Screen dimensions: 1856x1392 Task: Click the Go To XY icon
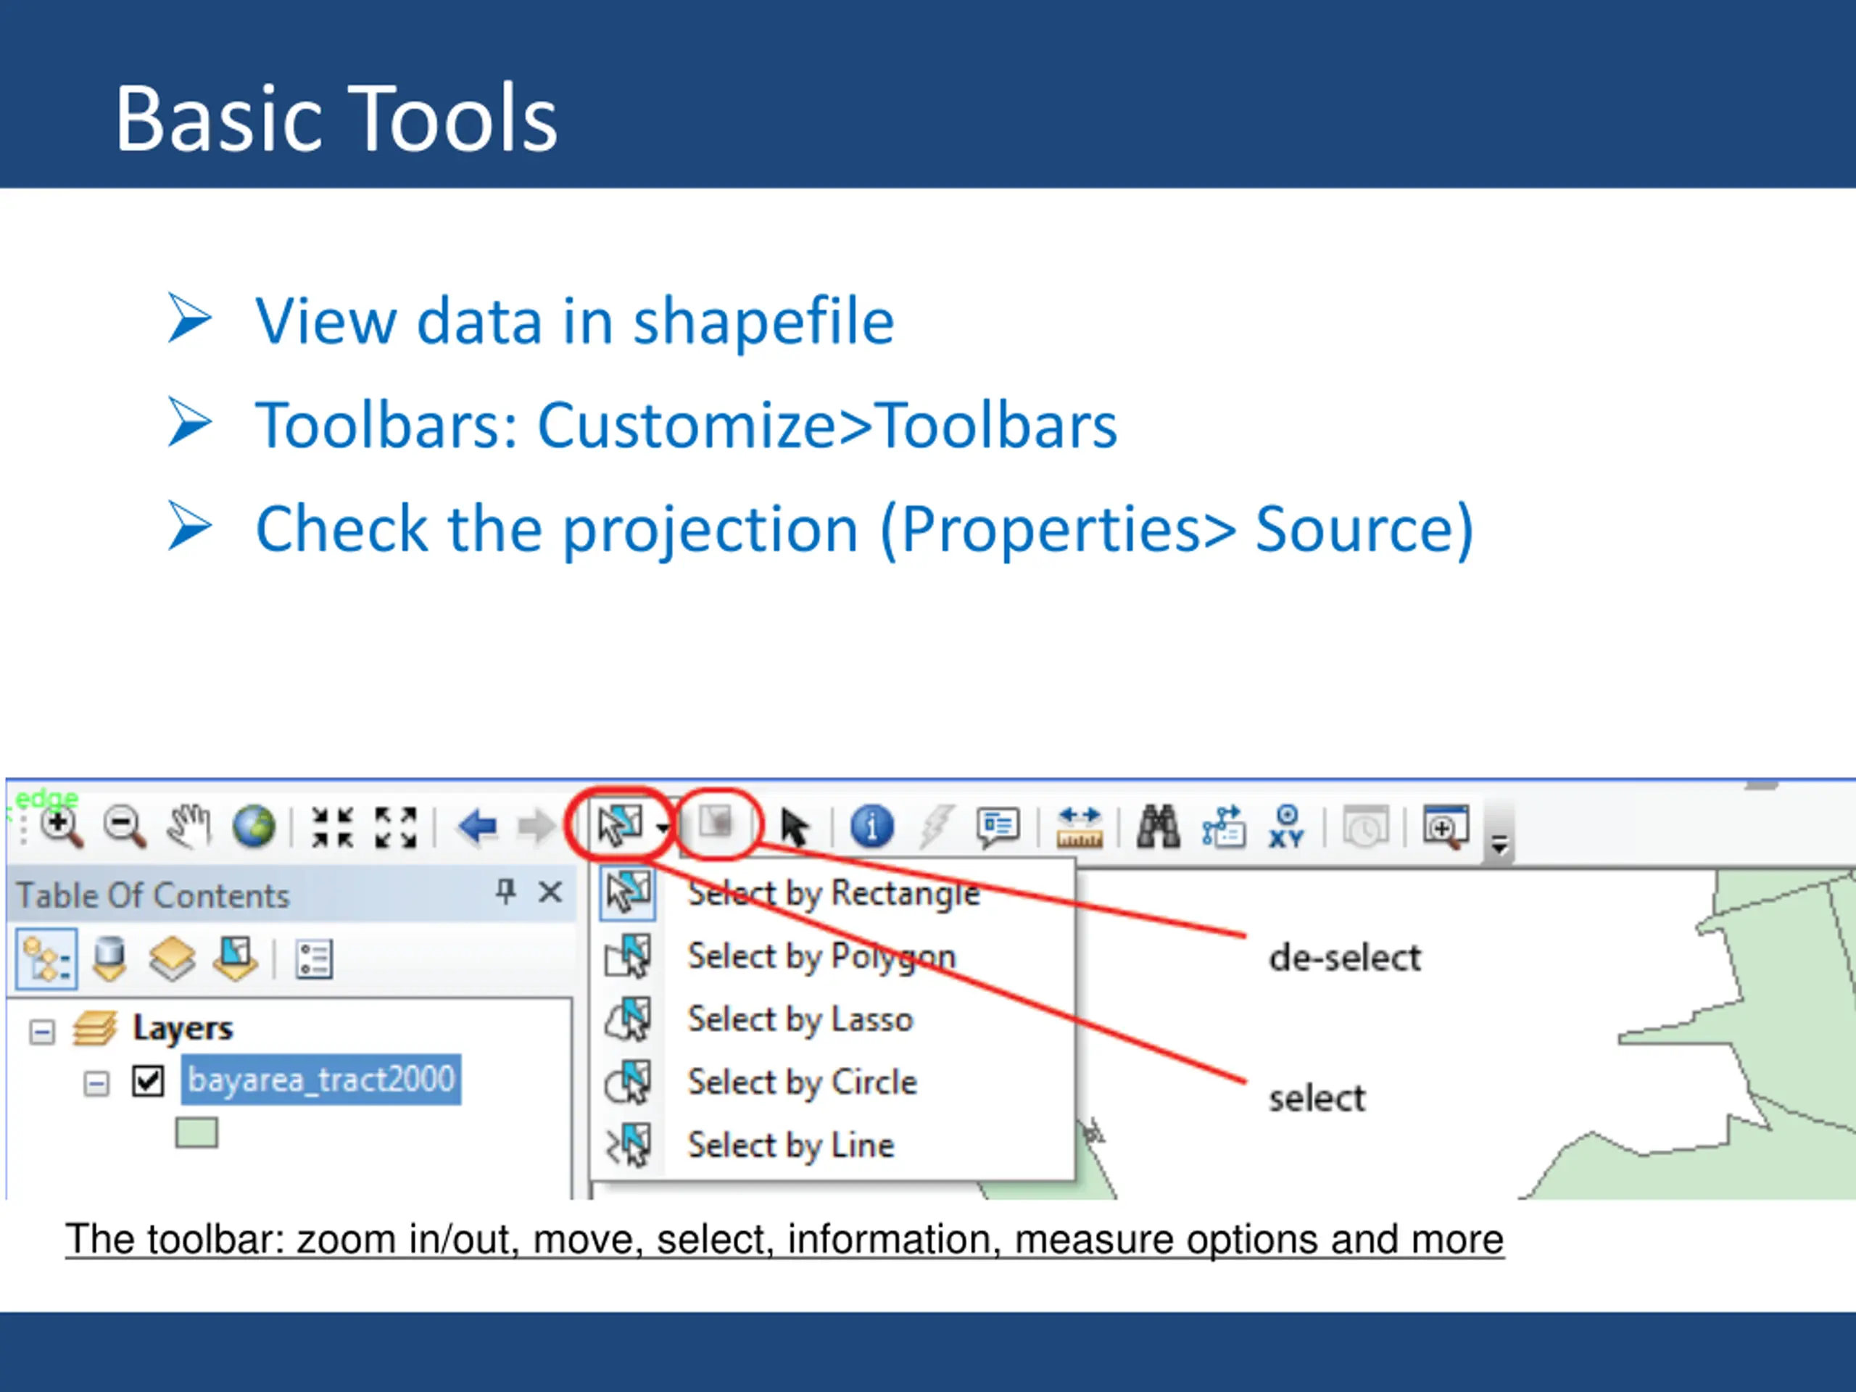[1286, 826]
